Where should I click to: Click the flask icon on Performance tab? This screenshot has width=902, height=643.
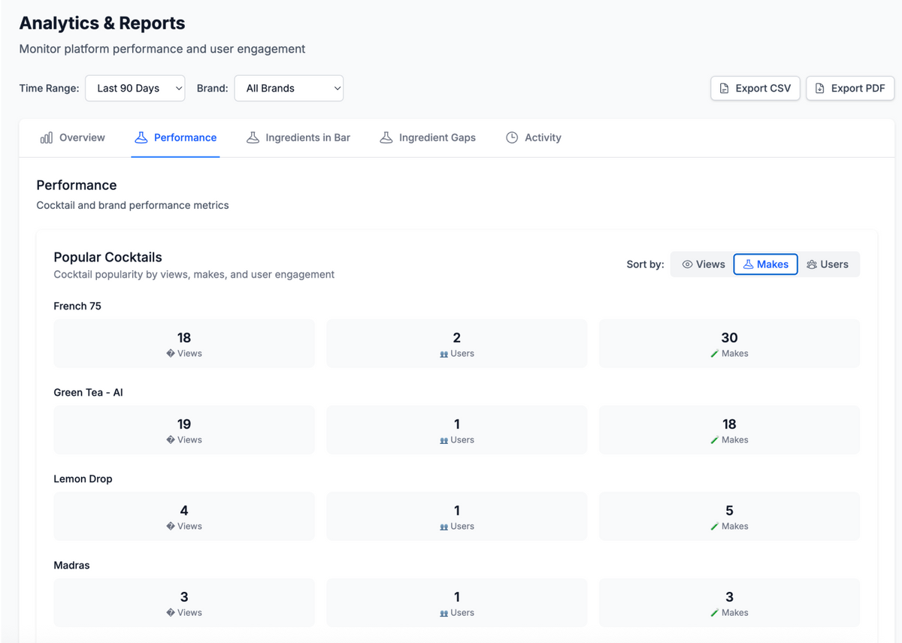pos(141,137)
